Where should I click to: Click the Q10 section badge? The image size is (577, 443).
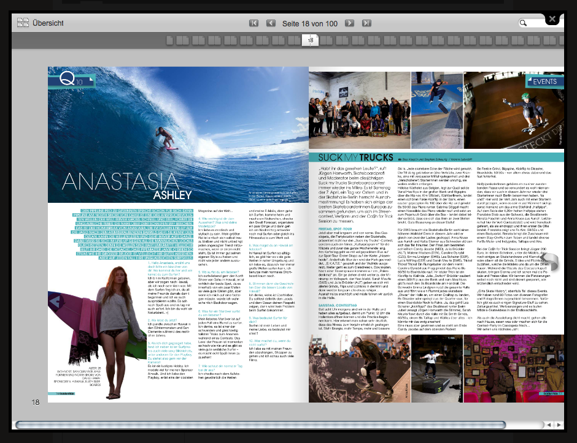[71, 79]
